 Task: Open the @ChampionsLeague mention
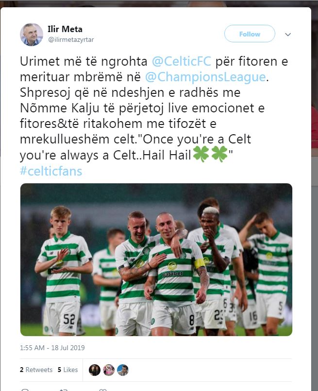(x=205, y=77)
